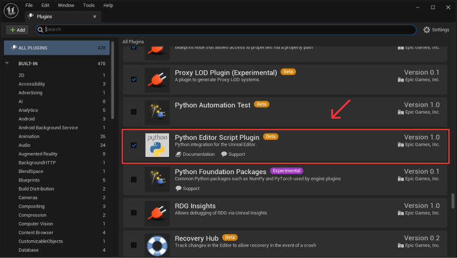Click the Support speech bubble icon for Python Foundation Packages

[x=178, y=188]
